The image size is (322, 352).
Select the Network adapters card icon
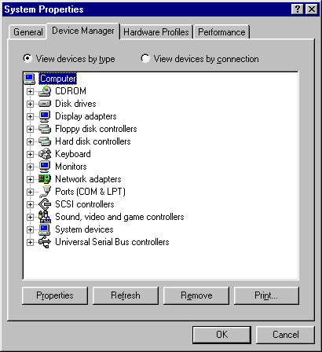[45, 179]
